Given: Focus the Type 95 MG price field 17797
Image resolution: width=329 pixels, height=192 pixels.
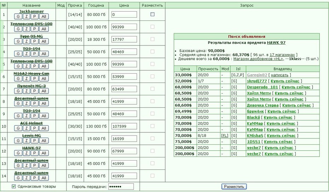Looking at the screenshot, I should point(124,39).
